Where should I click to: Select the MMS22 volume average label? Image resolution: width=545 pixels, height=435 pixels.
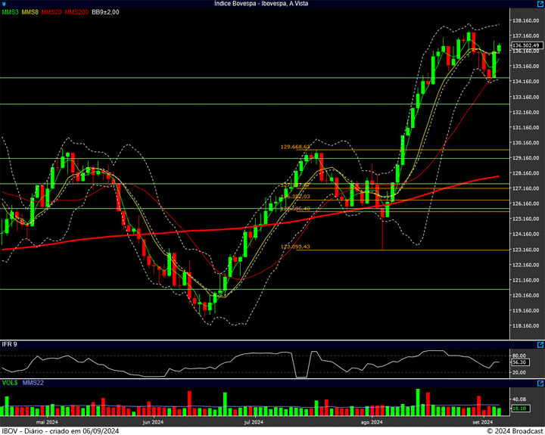(x=33, y=383)
